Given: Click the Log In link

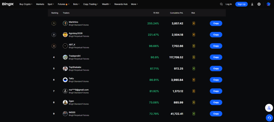Looking at the screenshot, I should (x=229, y=4).
